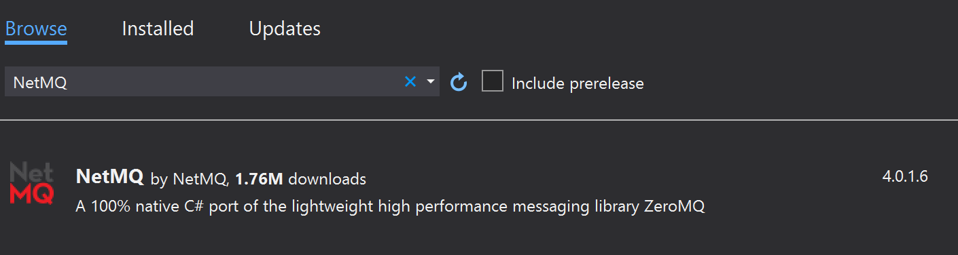The width and height of the screenshot is (958, 255).
Task: Open the search history dropdown arrow
Action: point(430,82)
